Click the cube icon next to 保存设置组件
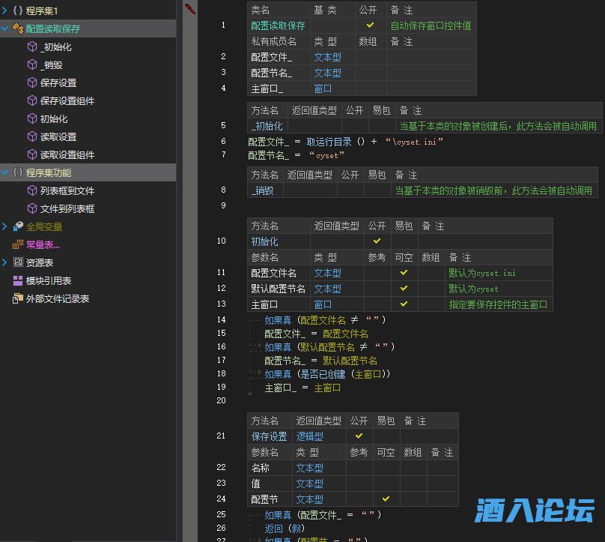This screenshot has width=605, height=542. (32, 101)
